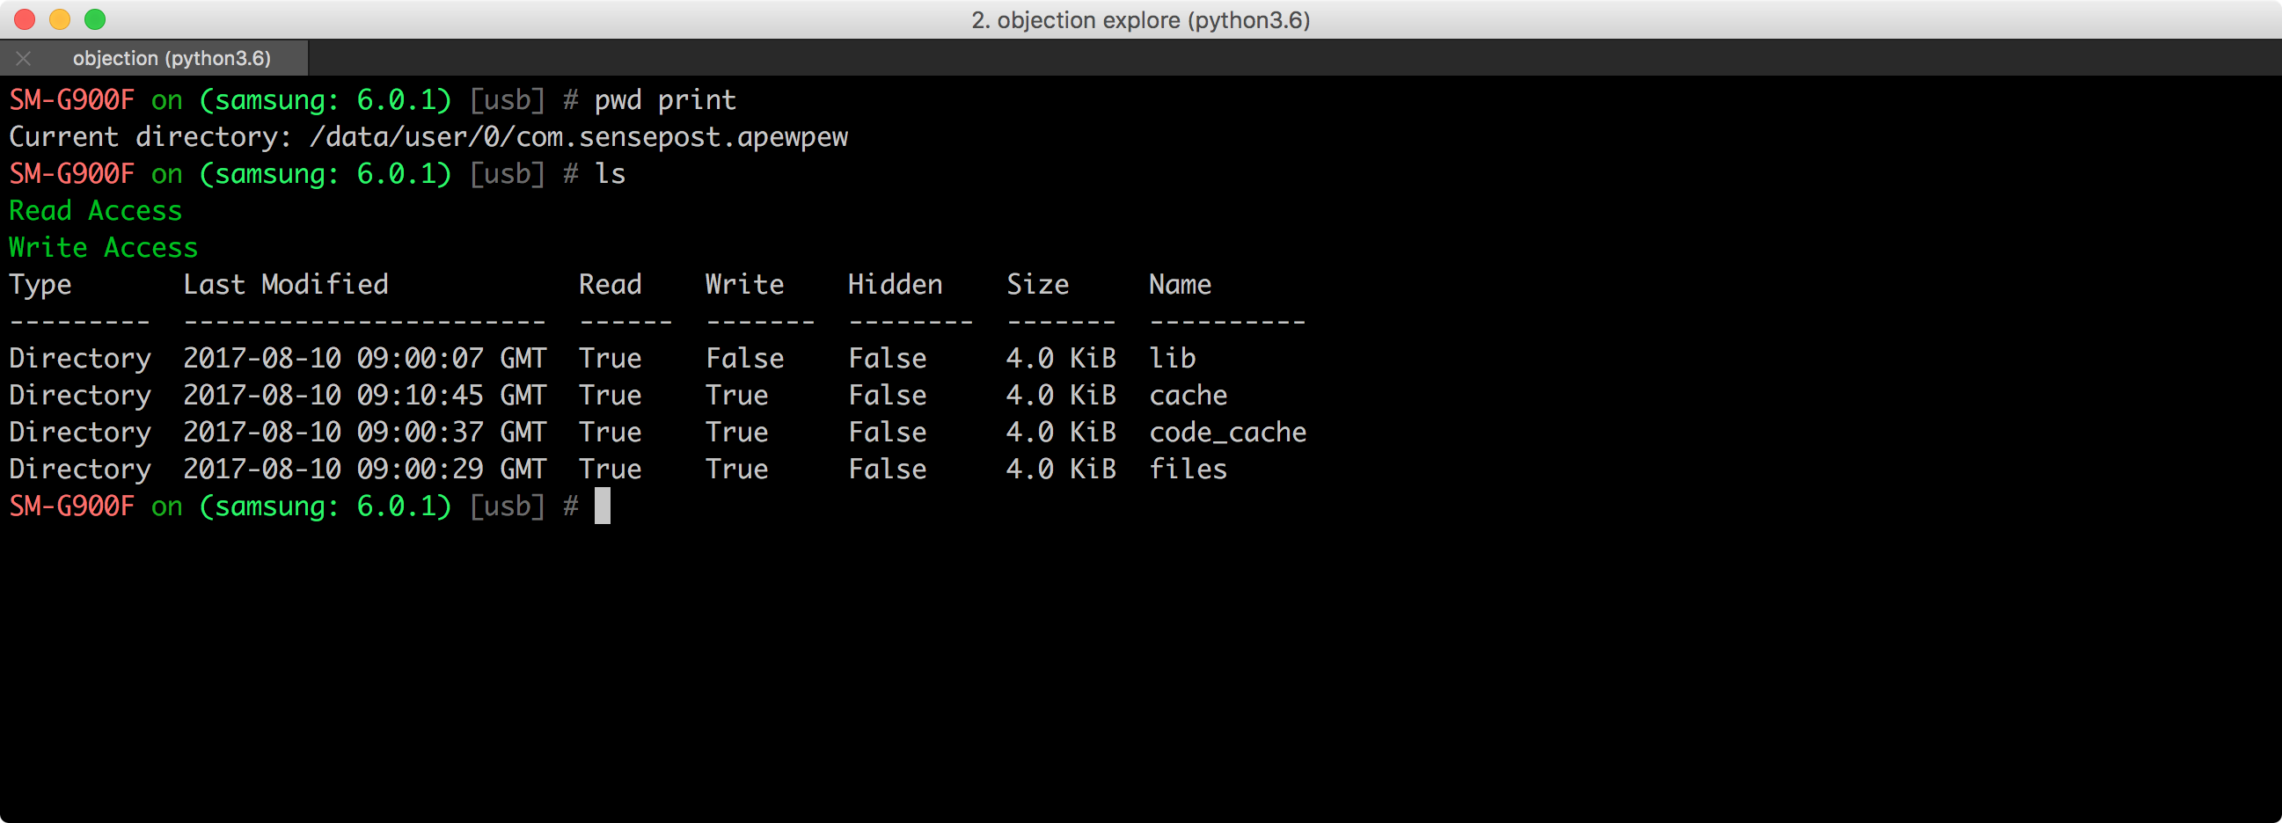Image resolution: width=2282 pixels, height=823 pixels.
Task: Click the 'Read' column header
Action: 611,285
